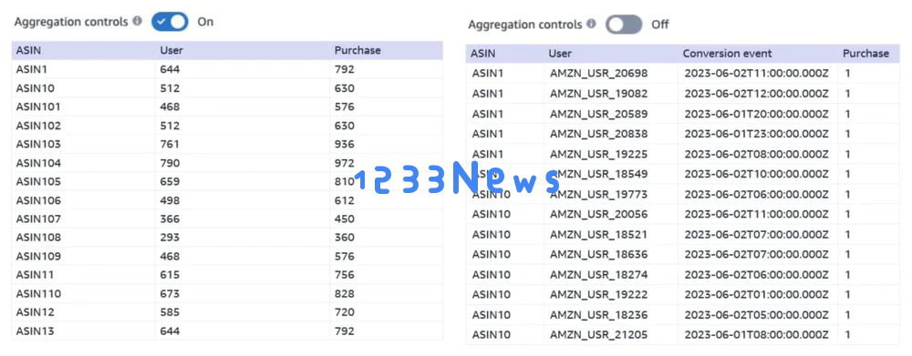Select the ASIN104 cell
Image resolution: width=912 pixels, height=356 pixels.
(x=38, y=163)
